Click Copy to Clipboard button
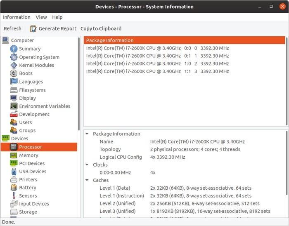 (x=101, y=28)
